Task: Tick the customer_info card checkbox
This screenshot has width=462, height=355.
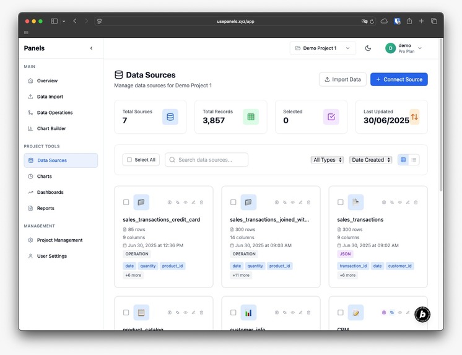Action: [233, 312]
